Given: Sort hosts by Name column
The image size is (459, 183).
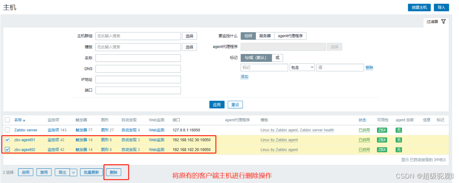Looking at the screenshot, I should [20, 120].
